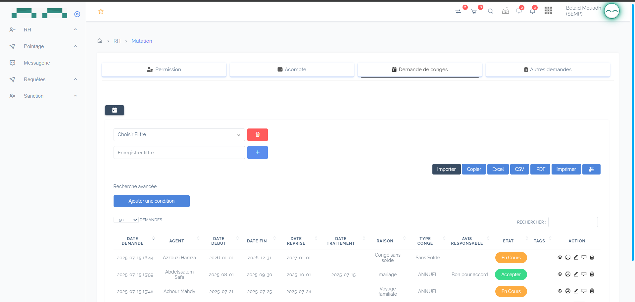Screen dimensions: 635x302
Task: Click the Copier button
Action: click(474, 169)
